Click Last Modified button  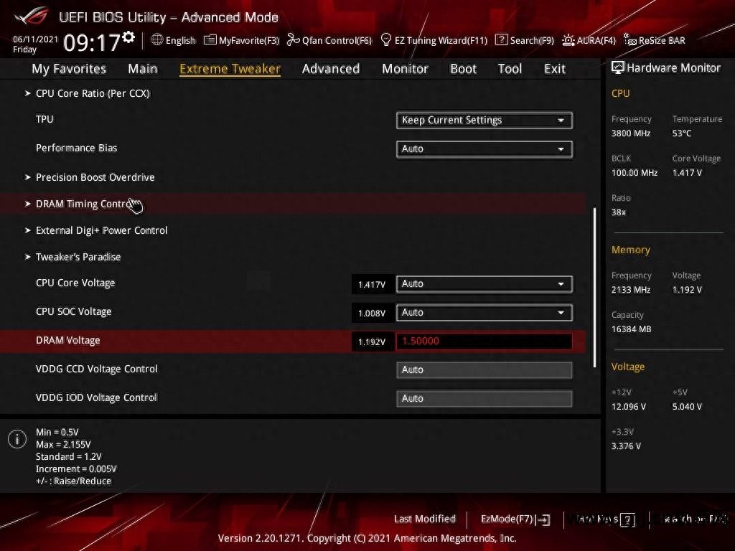point(425,519)
